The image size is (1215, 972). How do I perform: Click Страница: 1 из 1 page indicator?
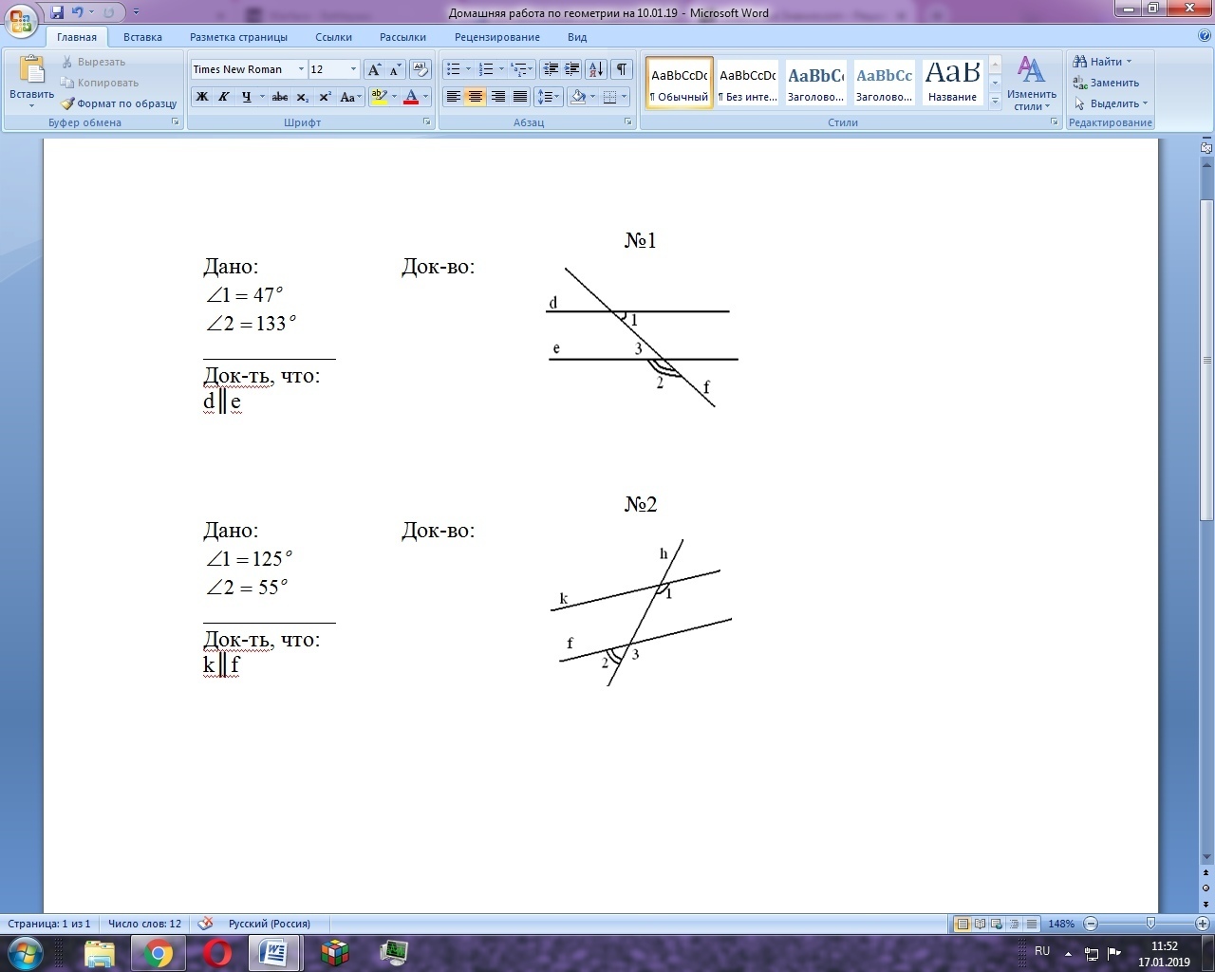tap(49, 924)
